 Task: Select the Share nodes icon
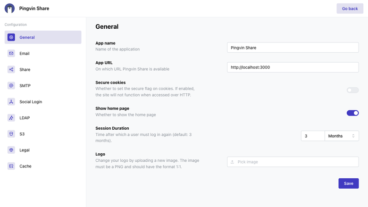pyautogui.click(x=11, y=69)
